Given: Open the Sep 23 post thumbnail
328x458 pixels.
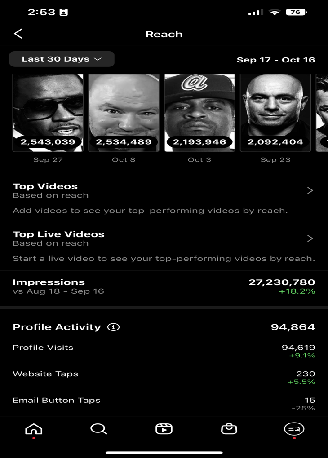Looking at the screenshot, I should (x=275, y=113).
